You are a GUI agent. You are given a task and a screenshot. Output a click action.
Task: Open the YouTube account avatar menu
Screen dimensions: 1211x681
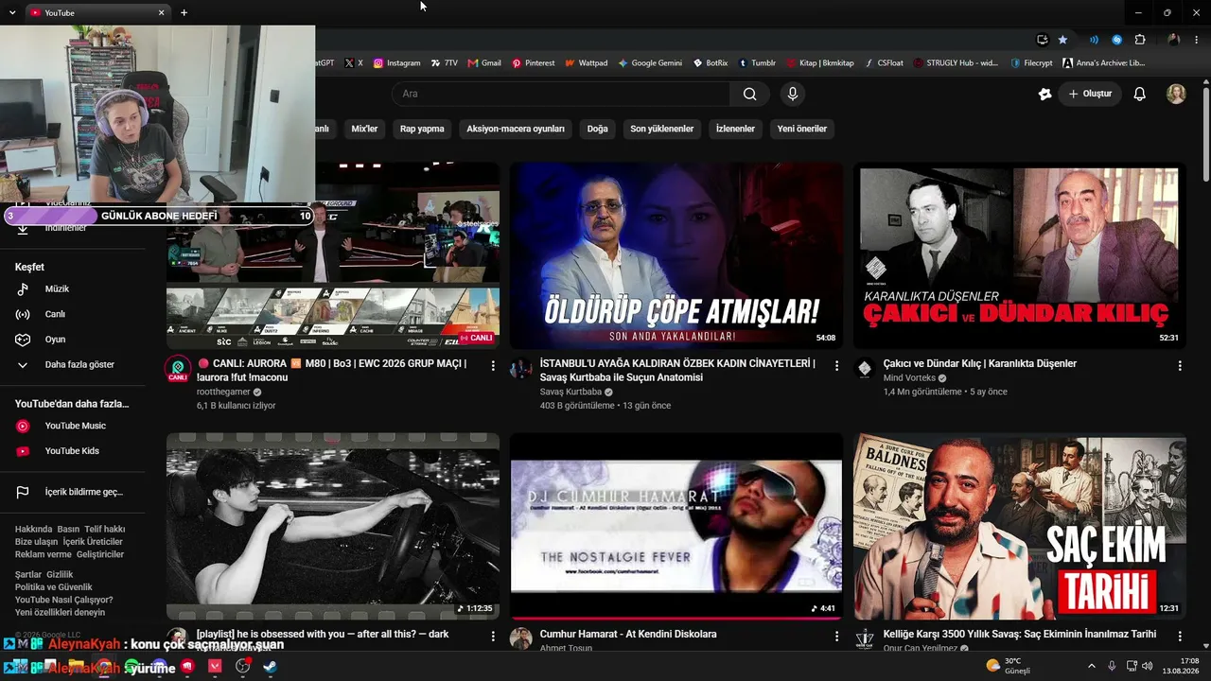1176,94
